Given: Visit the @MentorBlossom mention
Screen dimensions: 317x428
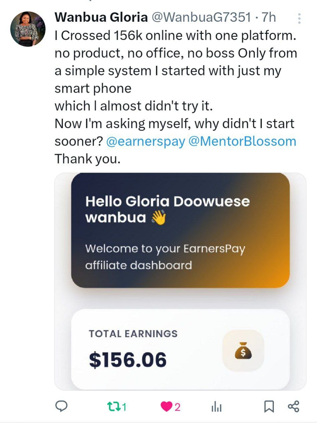Looking at the screenshot, I should [242, 141].
